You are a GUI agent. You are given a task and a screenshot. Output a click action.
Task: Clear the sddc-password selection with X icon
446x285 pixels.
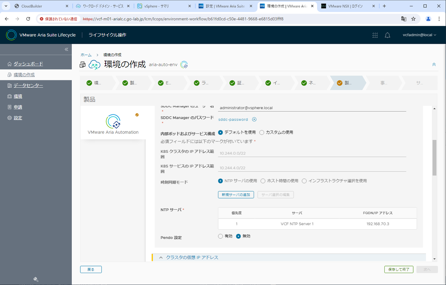(254, 119)
